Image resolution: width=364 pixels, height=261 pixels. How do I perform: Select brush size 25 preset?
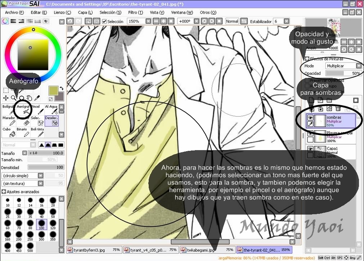pos(8,213)
